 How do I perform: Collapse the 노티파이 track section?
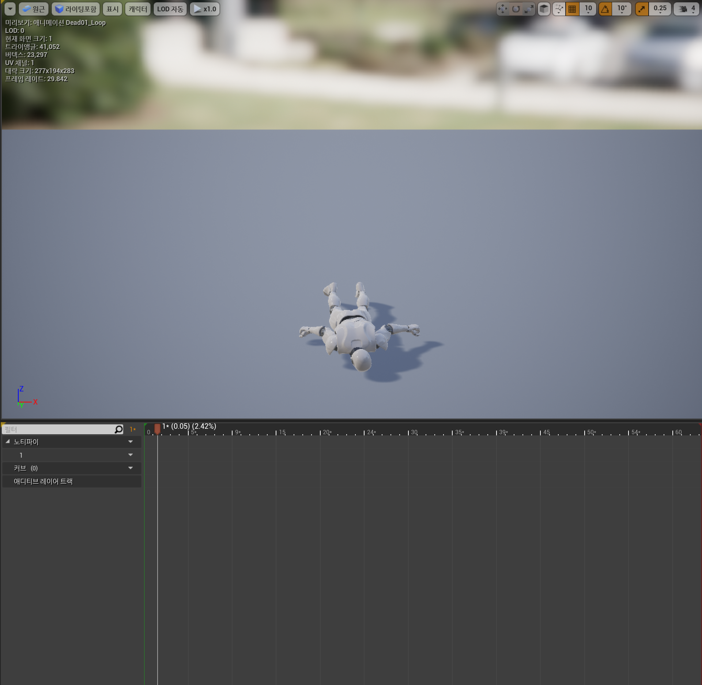(x=8, y=442)
